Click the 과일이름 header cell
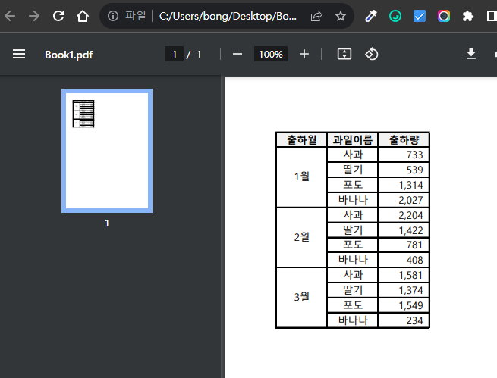This screenshot has height=378, width=497. 353,140
